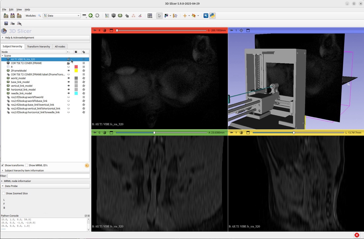Go back to the previous module
Image resolution: width=364 pixels, height=239 pixels.
(x=91, y=16)
